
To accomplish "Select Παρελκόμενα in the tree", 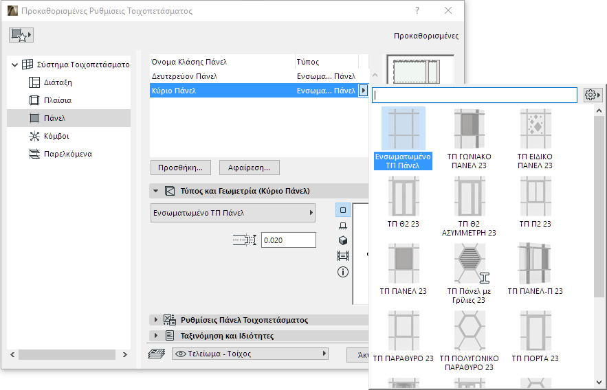I will click(68, 153).
